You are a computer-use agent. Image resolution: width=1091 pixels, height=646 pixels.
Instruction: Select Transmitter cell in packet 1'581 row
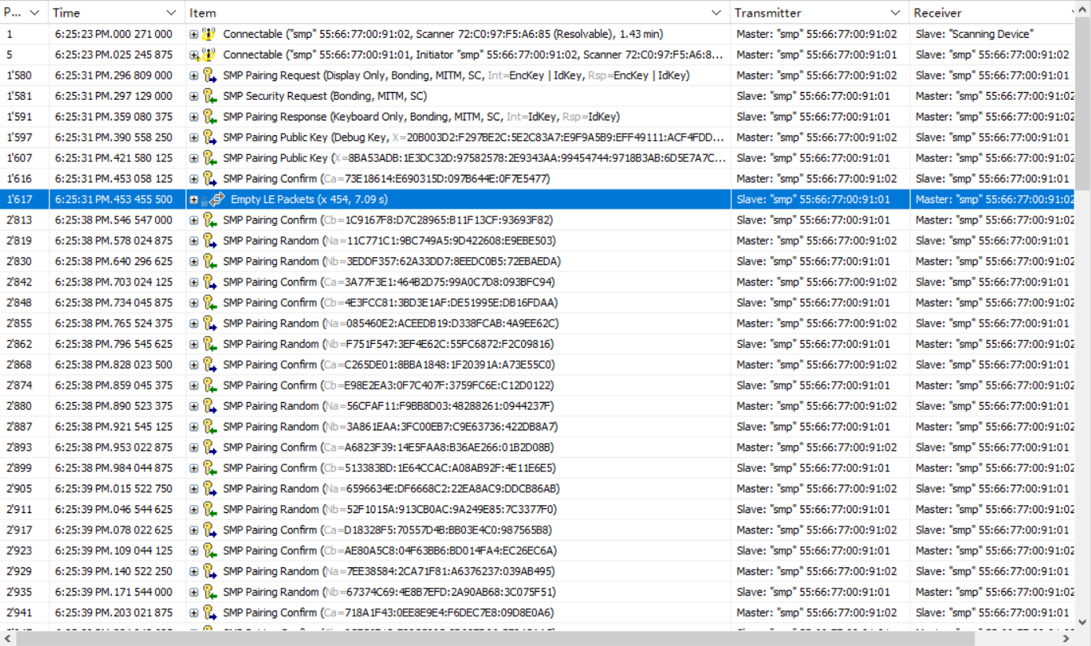coord(820,96)
